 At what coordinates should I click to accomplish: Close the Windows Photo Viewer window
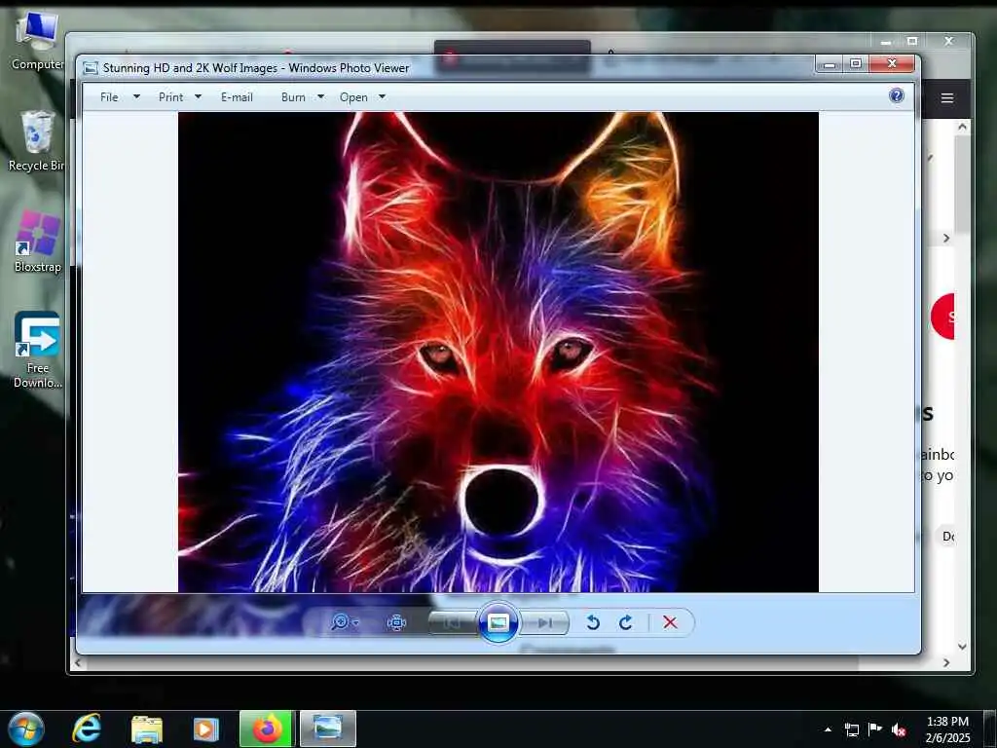(x=892, y=63)
